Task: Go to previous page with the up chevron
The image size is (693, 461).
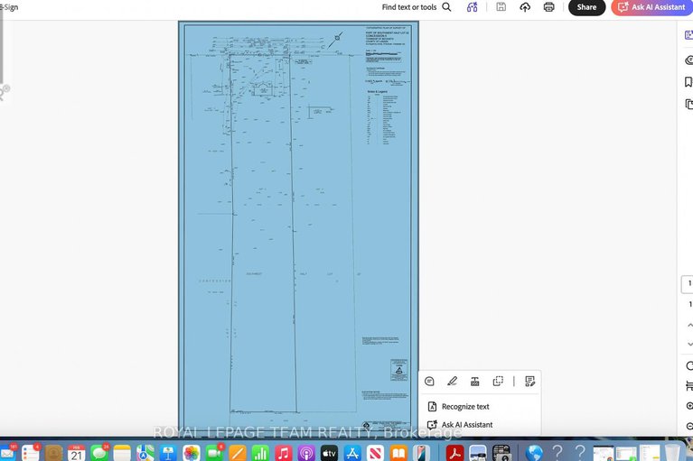Action: pyautogui.click(x=689, y=325)
